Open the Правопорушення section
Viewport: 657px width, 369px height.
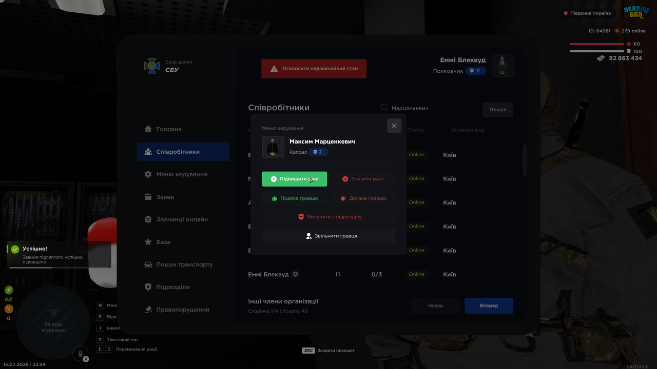[x=183, y=310]
